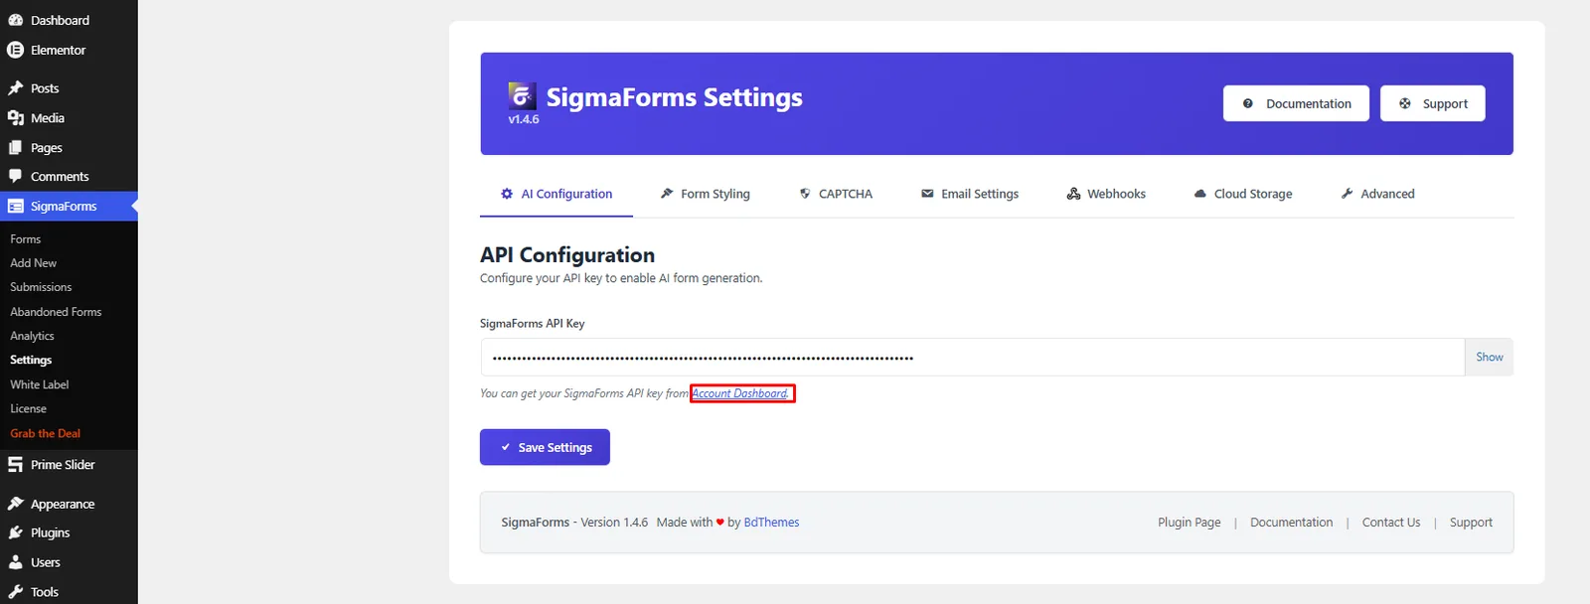Click into the SigmaForms API Key field

click(x=973, y=357)
